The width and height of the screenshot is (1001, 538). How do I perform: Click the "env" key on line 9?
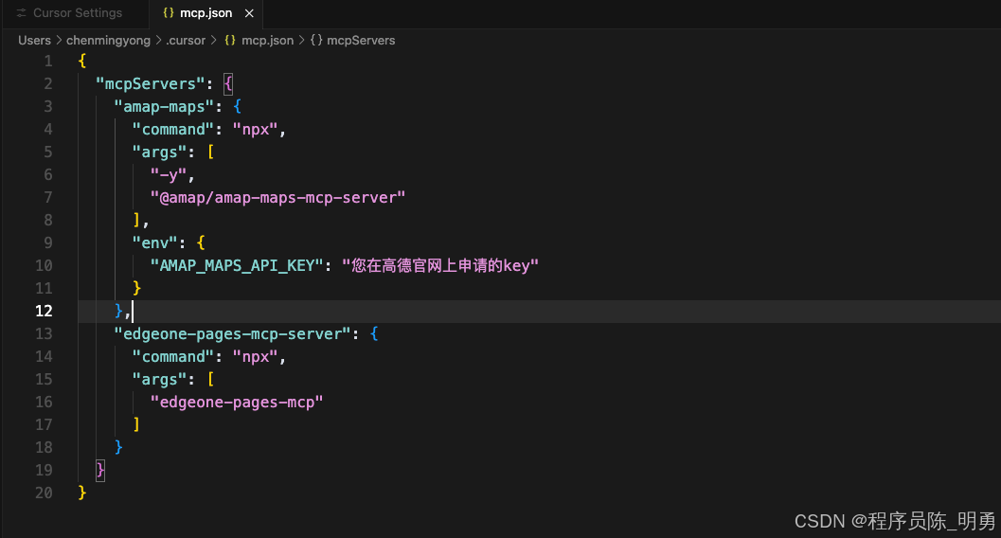point(154,242)
